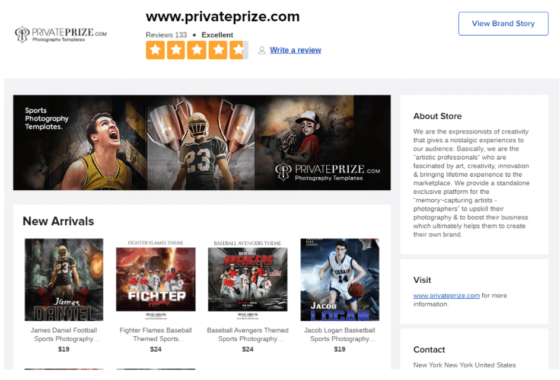The width and height of the screenshot is (560, 380).
Task: Click the Baseball Avengers Themed Sports Photography title
Action: (247, 335)
